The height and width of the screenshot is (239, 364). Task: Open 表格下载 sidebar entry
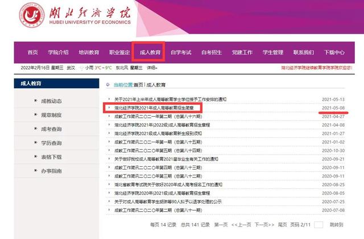pos(52,157)
